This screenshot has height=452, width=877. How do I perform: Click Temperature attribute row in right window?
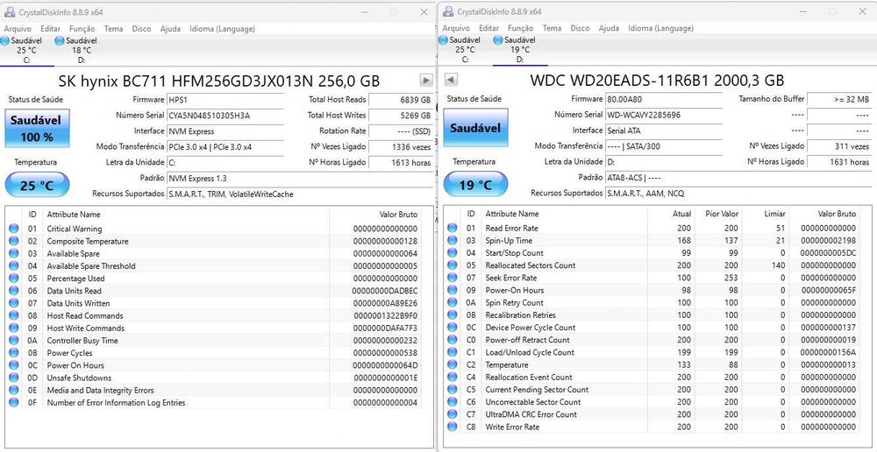tap(653, 364)
